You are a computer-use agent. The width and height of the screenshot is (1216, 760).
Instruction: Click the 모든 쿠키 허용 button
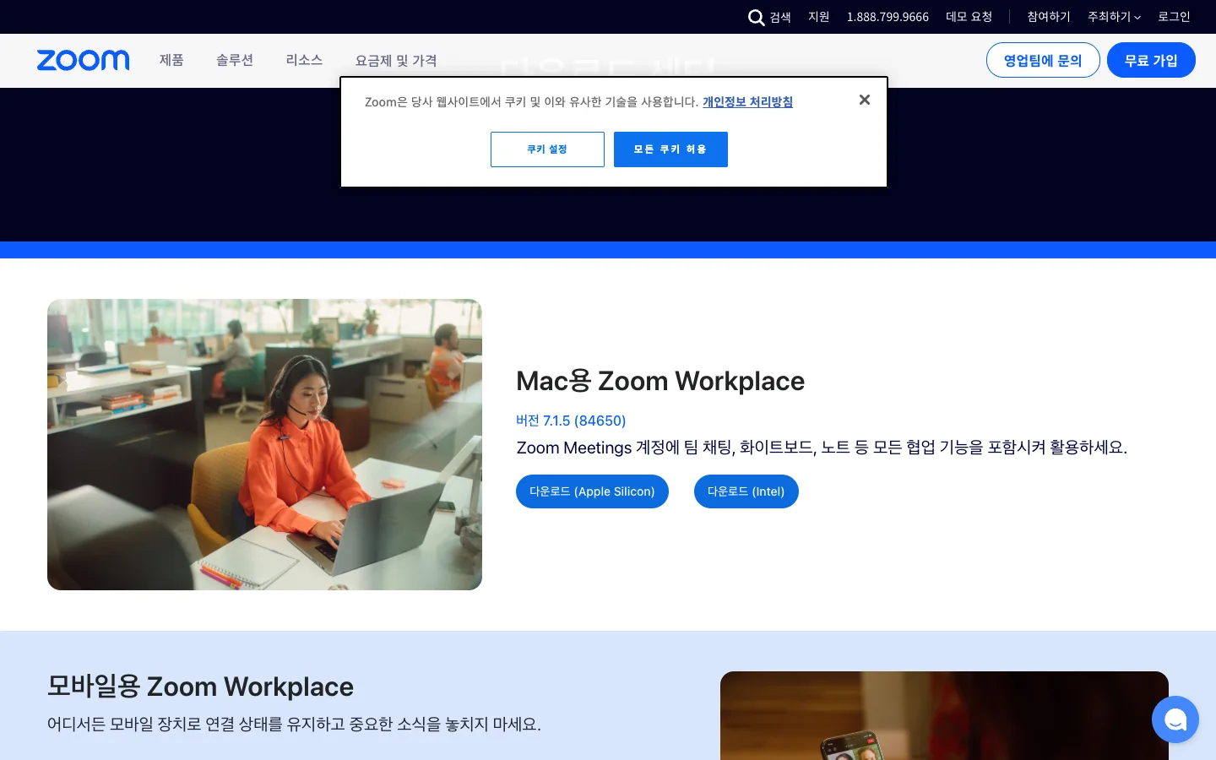[670, 149]
